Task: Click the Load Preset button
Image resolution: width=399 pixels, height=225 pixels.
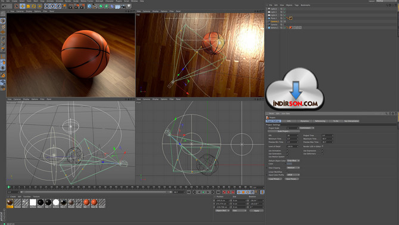Action: pos(275,179)
